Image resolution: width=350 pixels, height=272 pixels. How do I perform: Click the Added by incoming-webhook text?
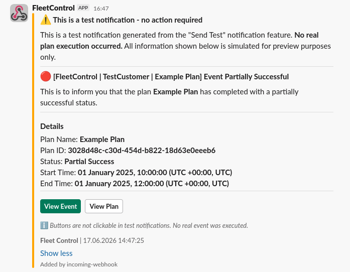tap(79, 264)
